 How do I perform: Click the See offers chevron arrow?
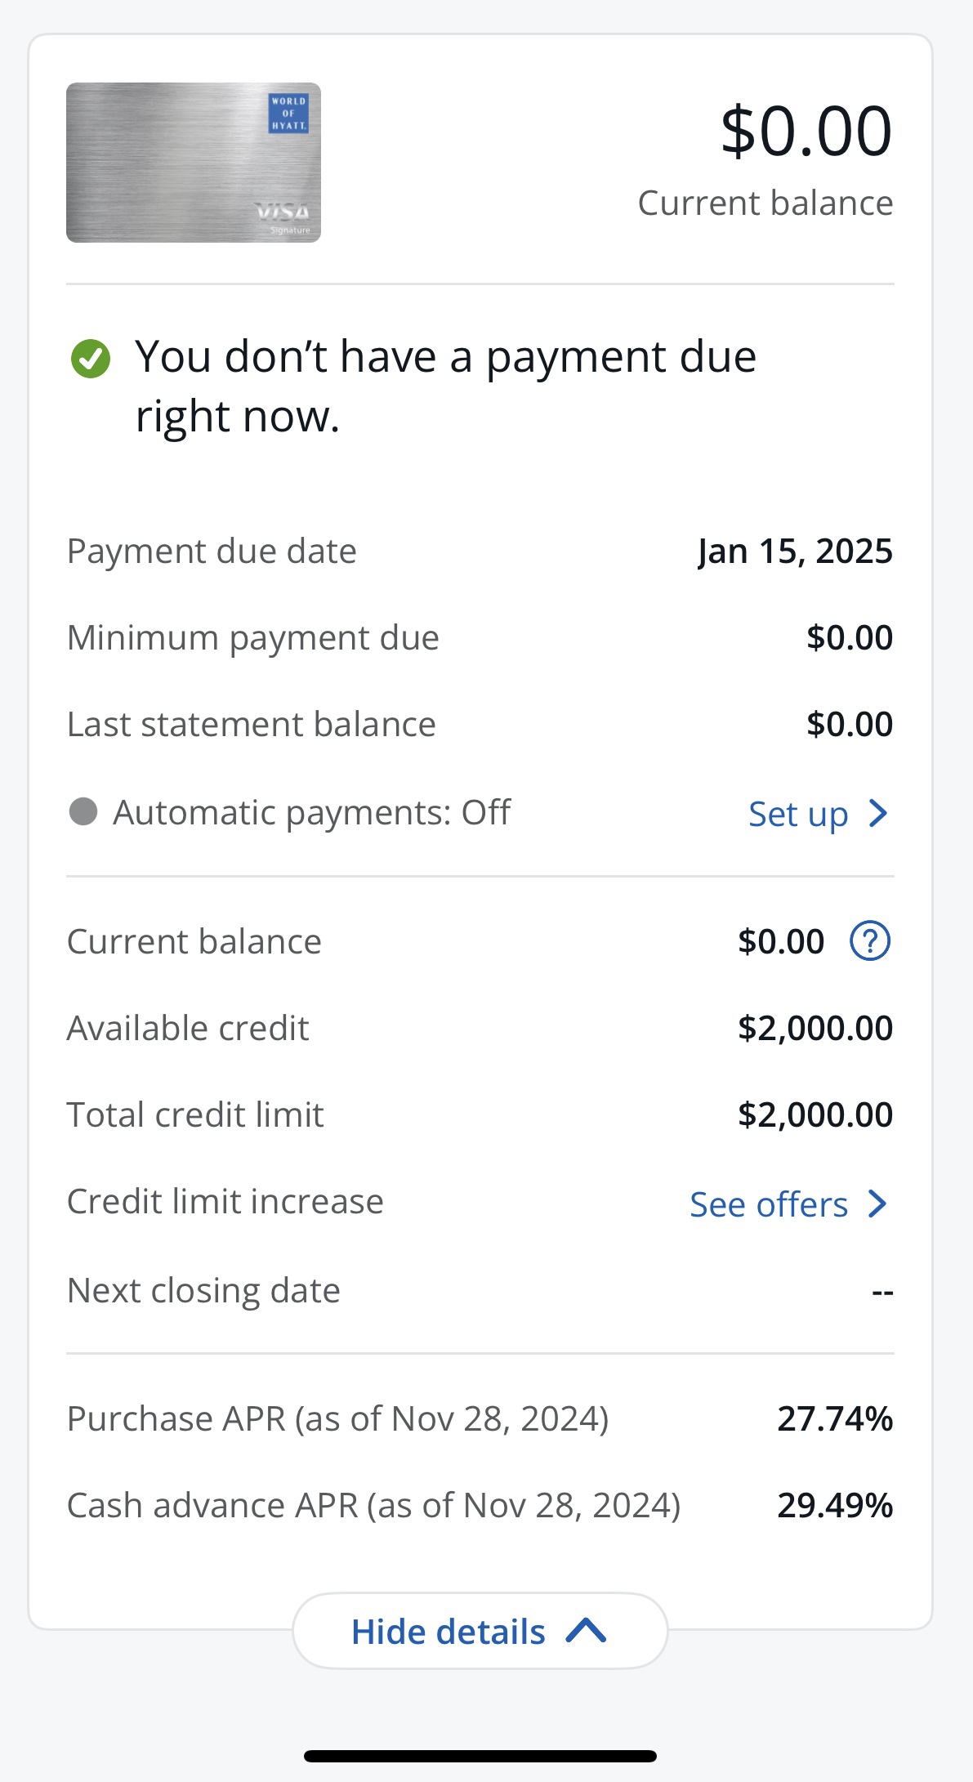(878, 1204)
